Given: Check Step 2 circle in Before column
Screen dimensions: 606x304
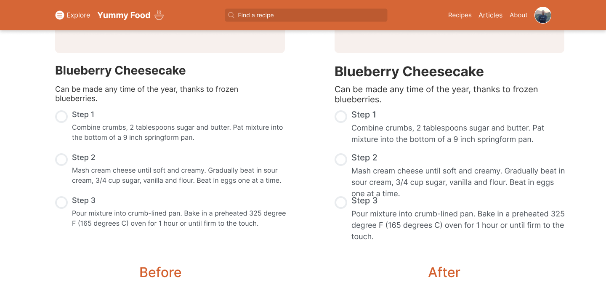Looking at the screenshot, I should click(x=61, y=160).
